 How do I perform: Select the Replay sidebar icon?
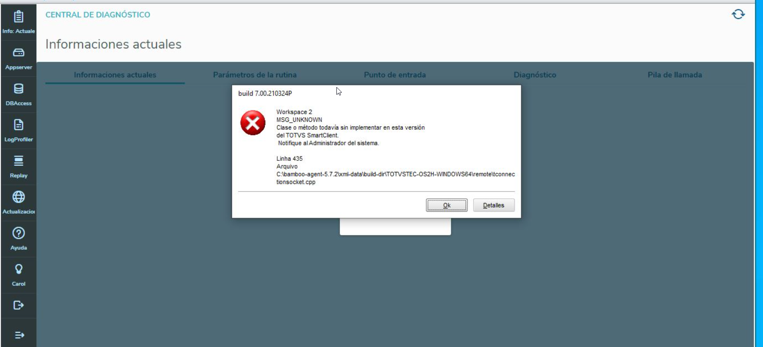18,161
